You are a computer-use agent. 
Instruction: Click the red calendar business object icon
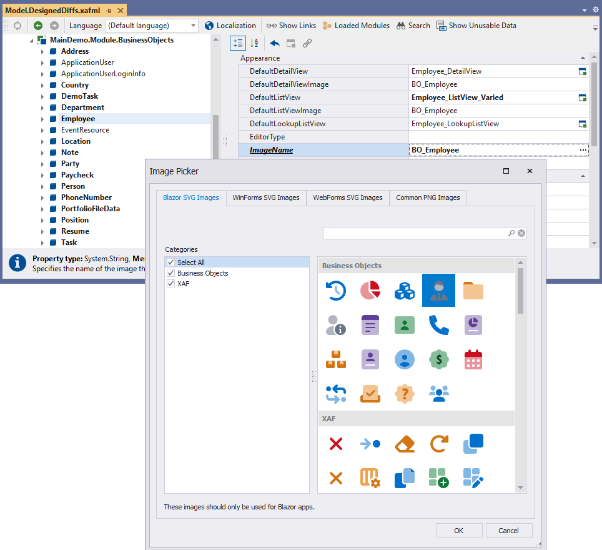(473, 359)
